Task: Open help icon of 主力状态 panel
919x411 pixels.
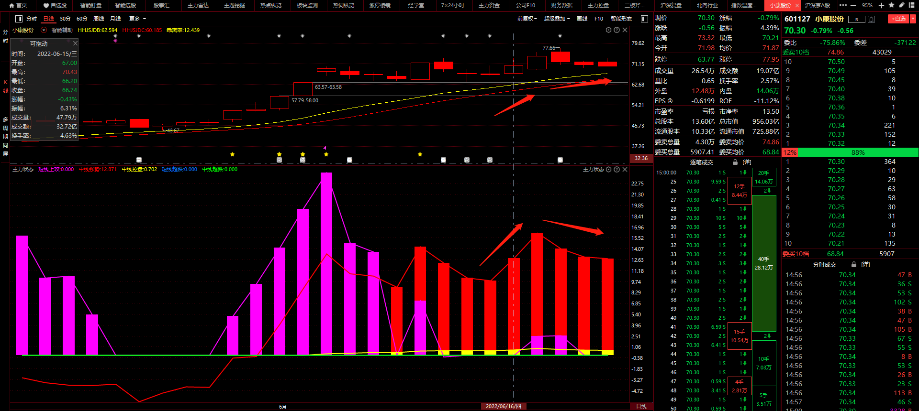Action: click(617, 169)
